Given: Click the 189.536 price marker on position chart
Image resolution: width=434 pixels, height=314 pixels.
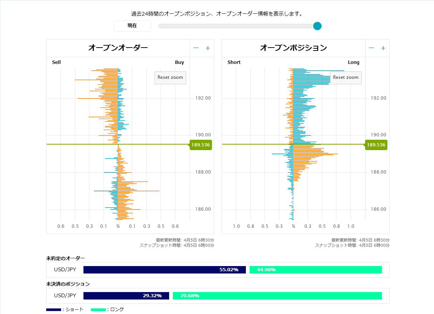Looking at the screenshot, I should click(x=376, y=145).
